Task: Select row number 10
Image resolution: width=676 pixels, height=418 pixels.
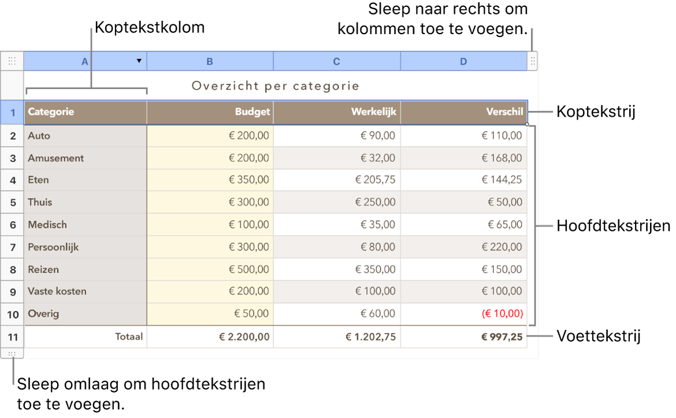Action: tap(12, 313)
